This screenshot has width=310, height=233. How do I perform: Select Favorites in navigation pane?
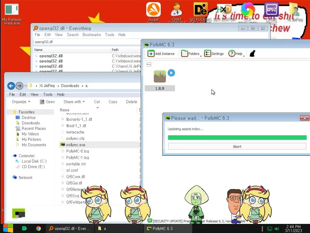(27, 112)
